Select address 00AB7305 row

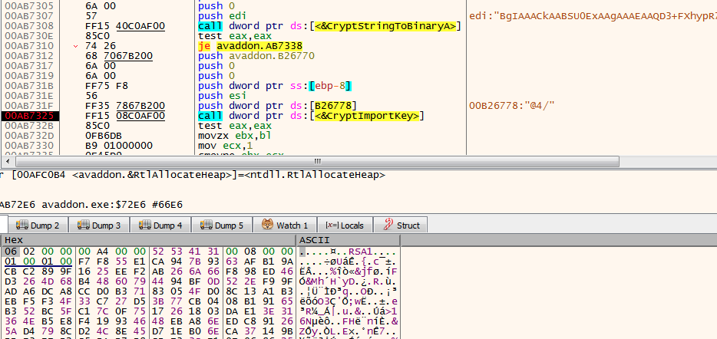click(x=29, y=6)
